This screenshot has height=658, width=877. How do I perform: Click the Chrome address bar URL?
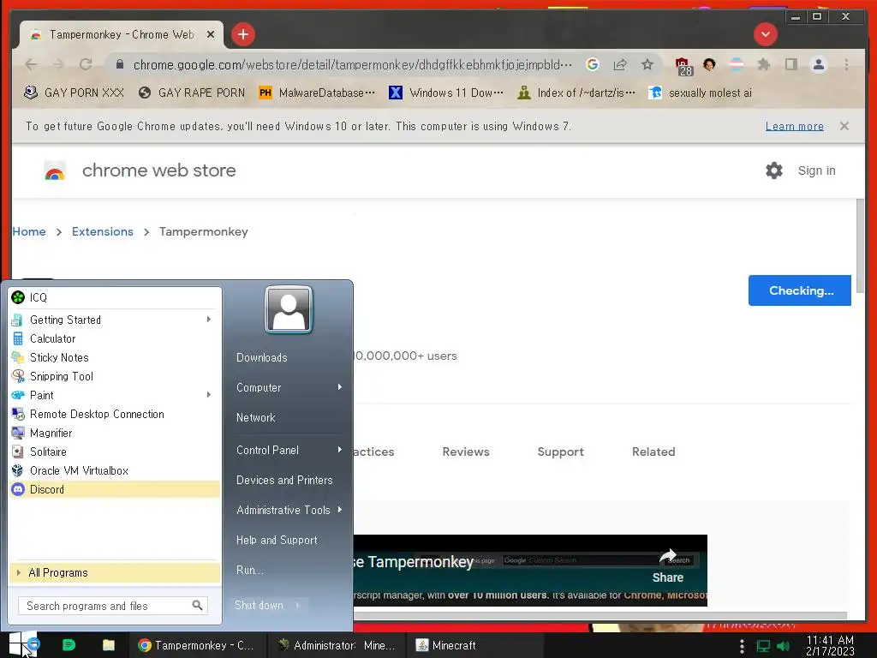pyautogui.click(x=352, y=64)
